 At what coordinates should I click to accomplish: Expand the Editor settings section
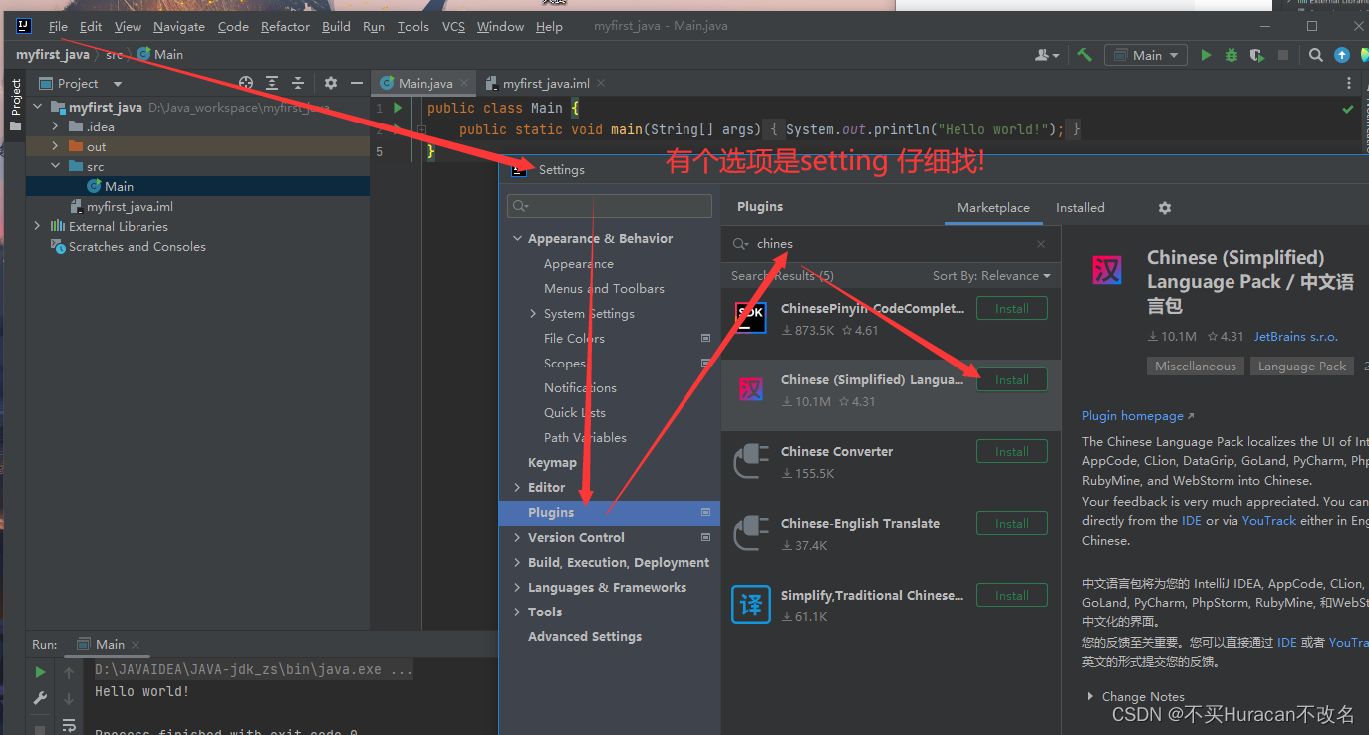tap(517, 487)
